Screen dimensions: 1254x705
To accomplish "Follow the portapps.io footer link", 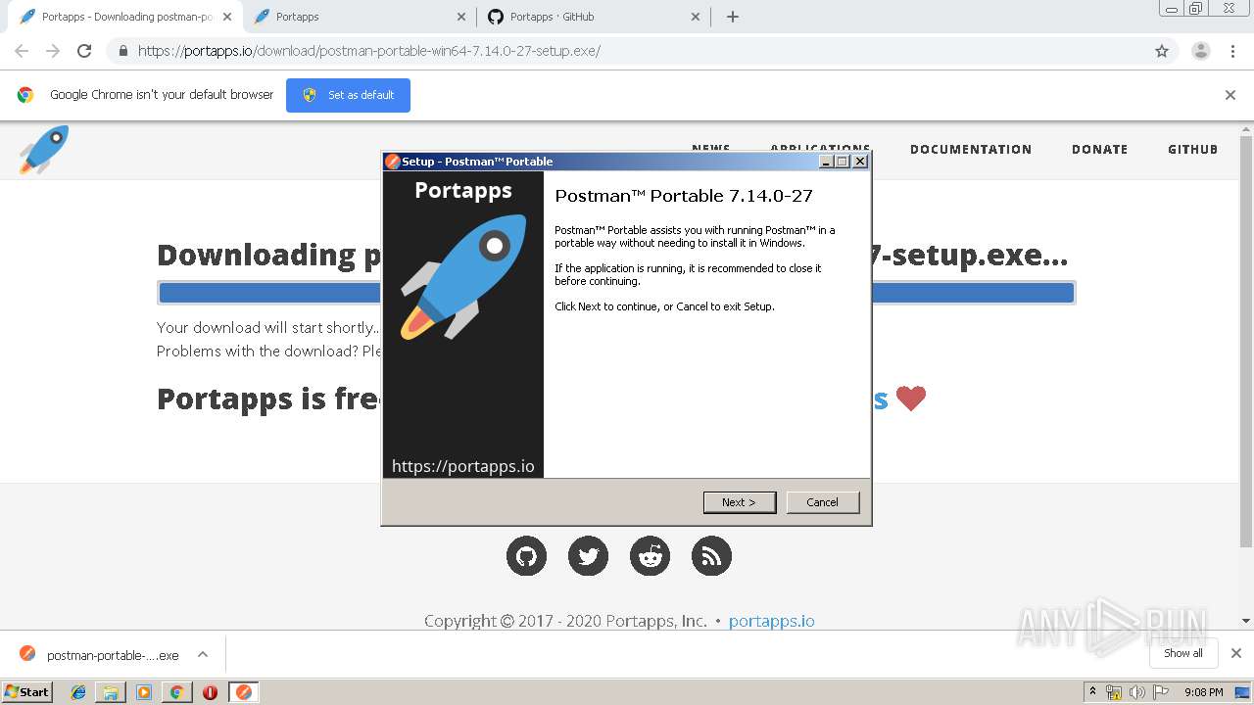I will [x=771, y=621].
